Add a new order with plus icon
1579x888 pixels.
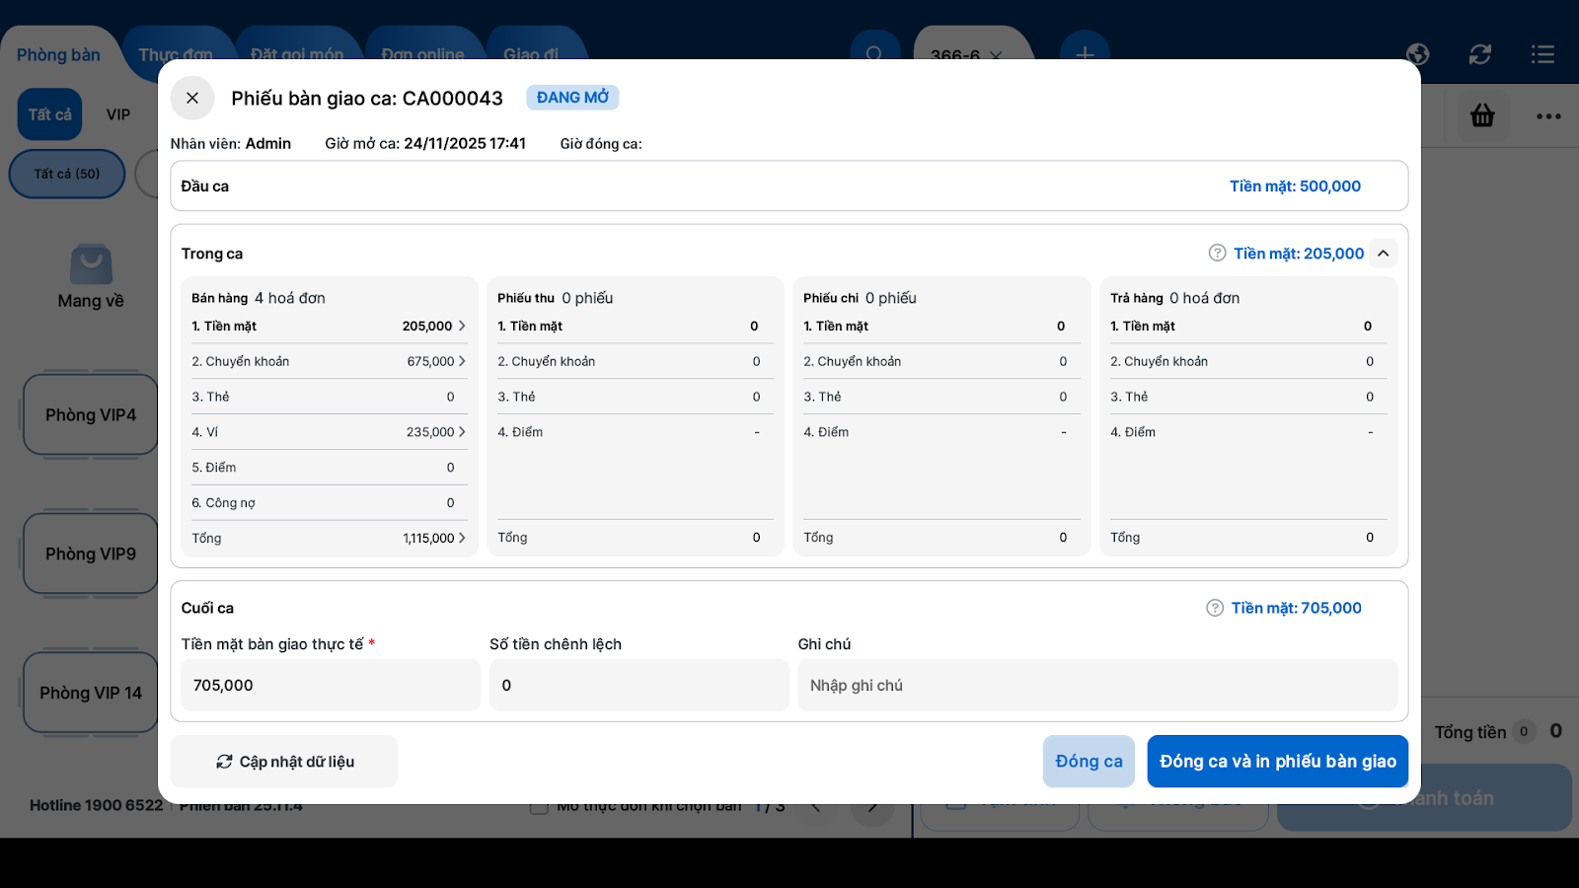click(x=1085, y=54)
